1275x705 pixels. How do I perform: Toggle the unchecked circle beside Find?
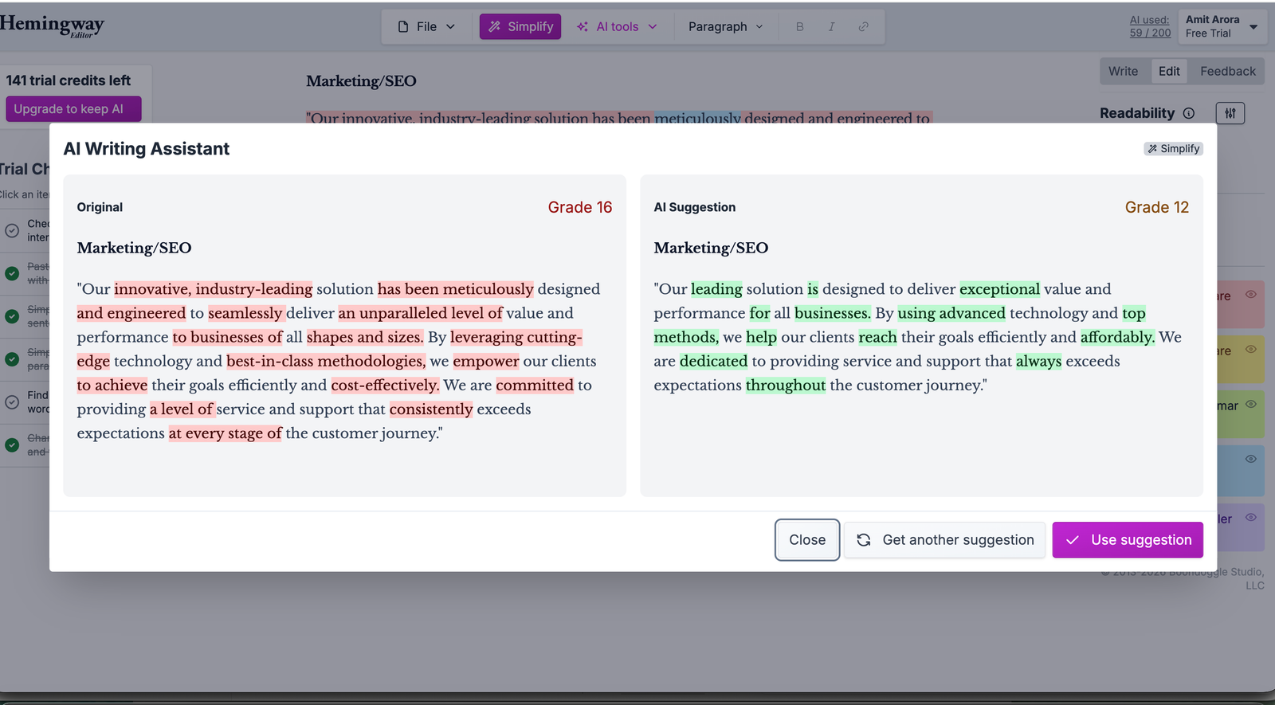click(12, 402)
